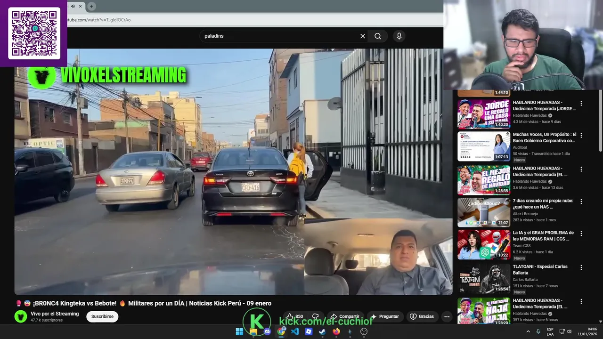603x339 pixels.
Task: Click the '47.7 k suscriptores' text
Action: [x=47, y=320]
